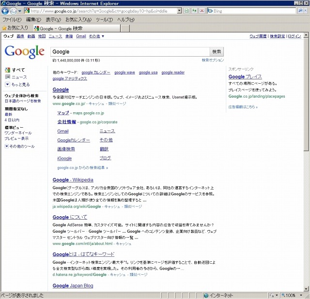Click the Bing search magnifier icon
This screenshot has width=310, height=299.
tap(300, 11)
